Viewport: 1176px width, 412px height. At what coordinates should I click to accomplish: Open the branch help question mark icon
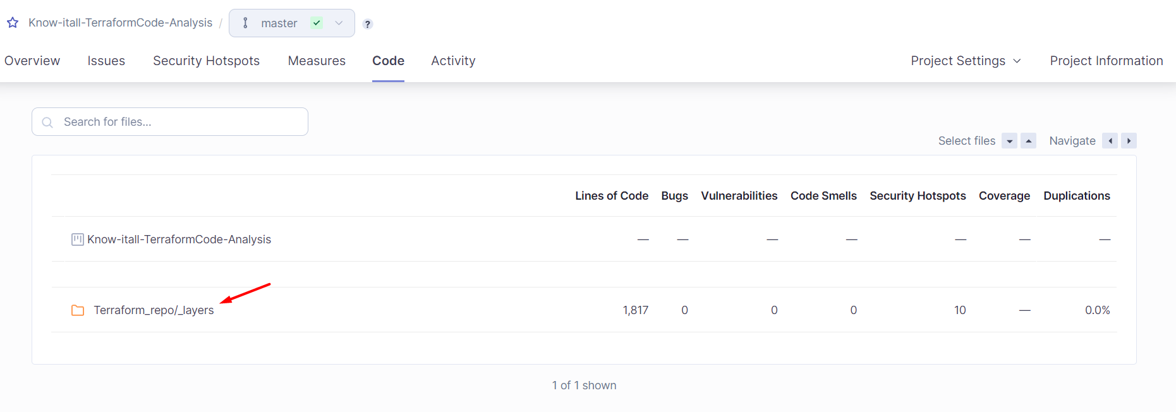pyautogui.click(x=368, y=24)
